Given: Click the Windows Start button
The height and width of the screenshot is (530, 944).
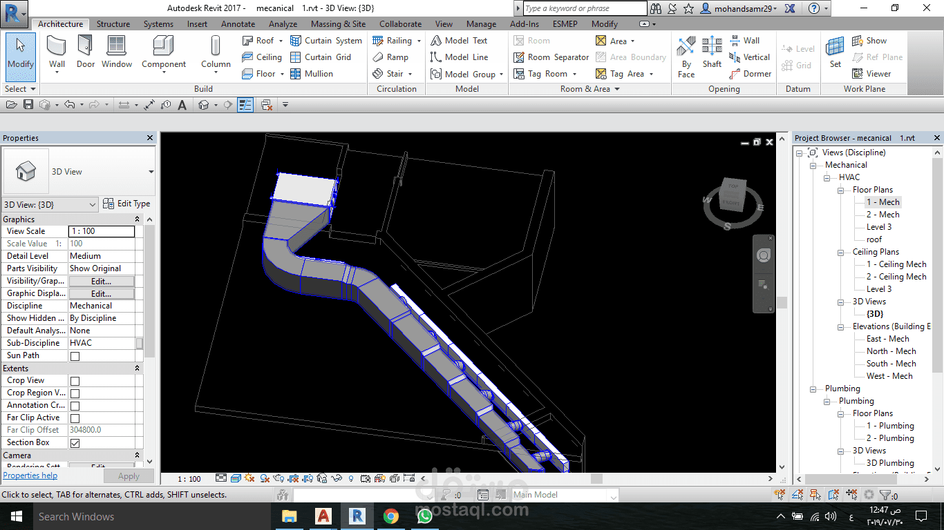Looking at the screenshot, I should 15,516.
